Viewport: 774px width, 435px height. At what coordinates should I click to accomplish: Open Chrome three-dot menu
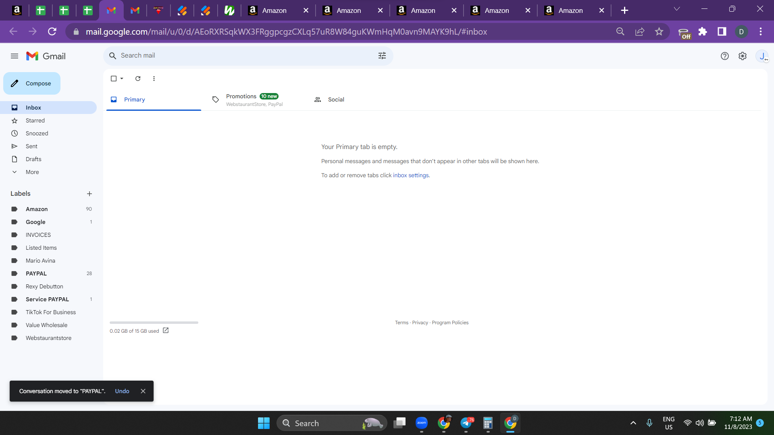coord(761,31)
